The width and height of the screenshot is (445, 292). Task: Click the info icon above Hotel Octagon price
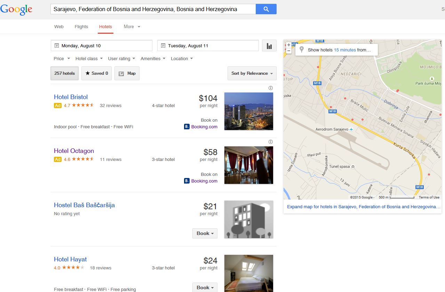[x=271, y=142]
